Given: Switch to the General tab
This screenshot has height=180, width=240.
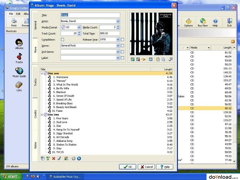Looking at the screenshot, I should (35, 25).
